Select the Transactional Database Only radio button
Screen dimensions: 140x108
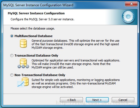[12, 55]
